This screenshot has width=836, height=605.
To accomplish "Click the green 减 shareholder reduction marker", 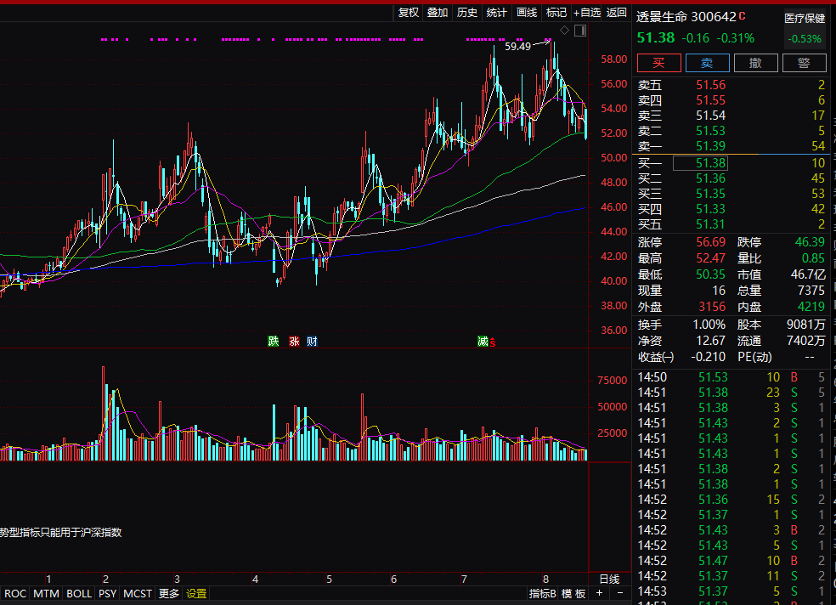I will (x=483, y=342).
